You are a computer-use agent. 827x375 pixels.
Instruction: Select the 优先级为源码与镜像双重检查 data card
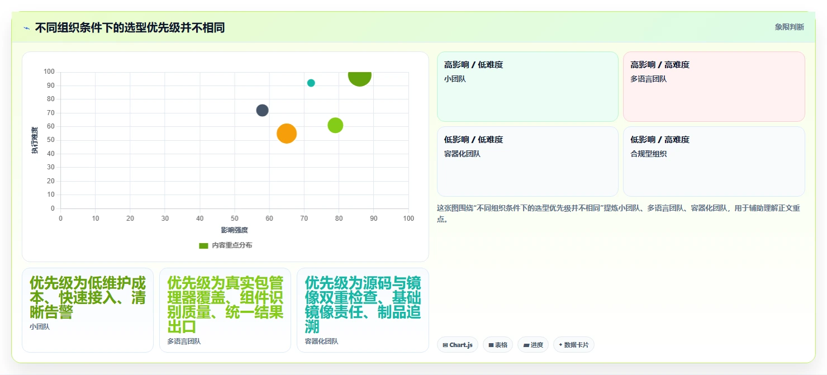[363, 310]
